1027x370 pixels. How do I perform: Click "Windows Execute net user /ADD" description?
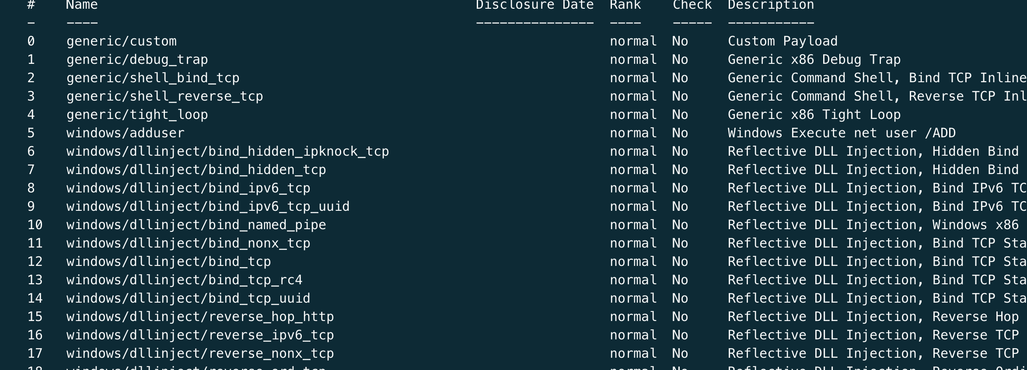click(842, 133)
